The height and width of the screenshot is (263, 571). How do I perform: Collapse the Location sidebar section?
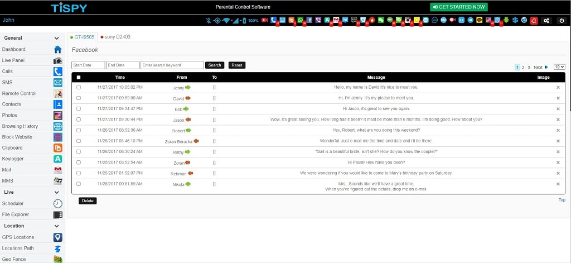56,226
